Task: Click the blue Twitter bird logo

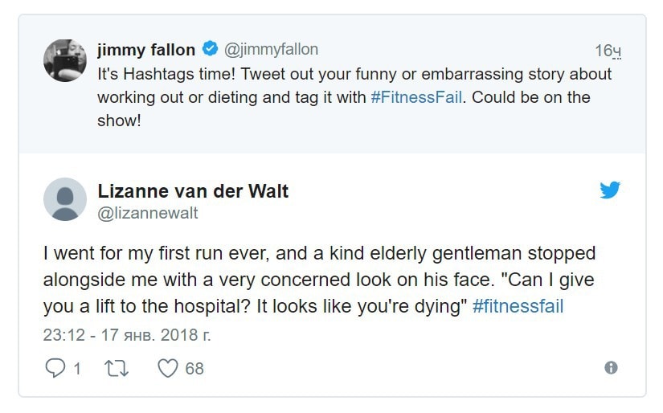Action: tap(610, 190)
